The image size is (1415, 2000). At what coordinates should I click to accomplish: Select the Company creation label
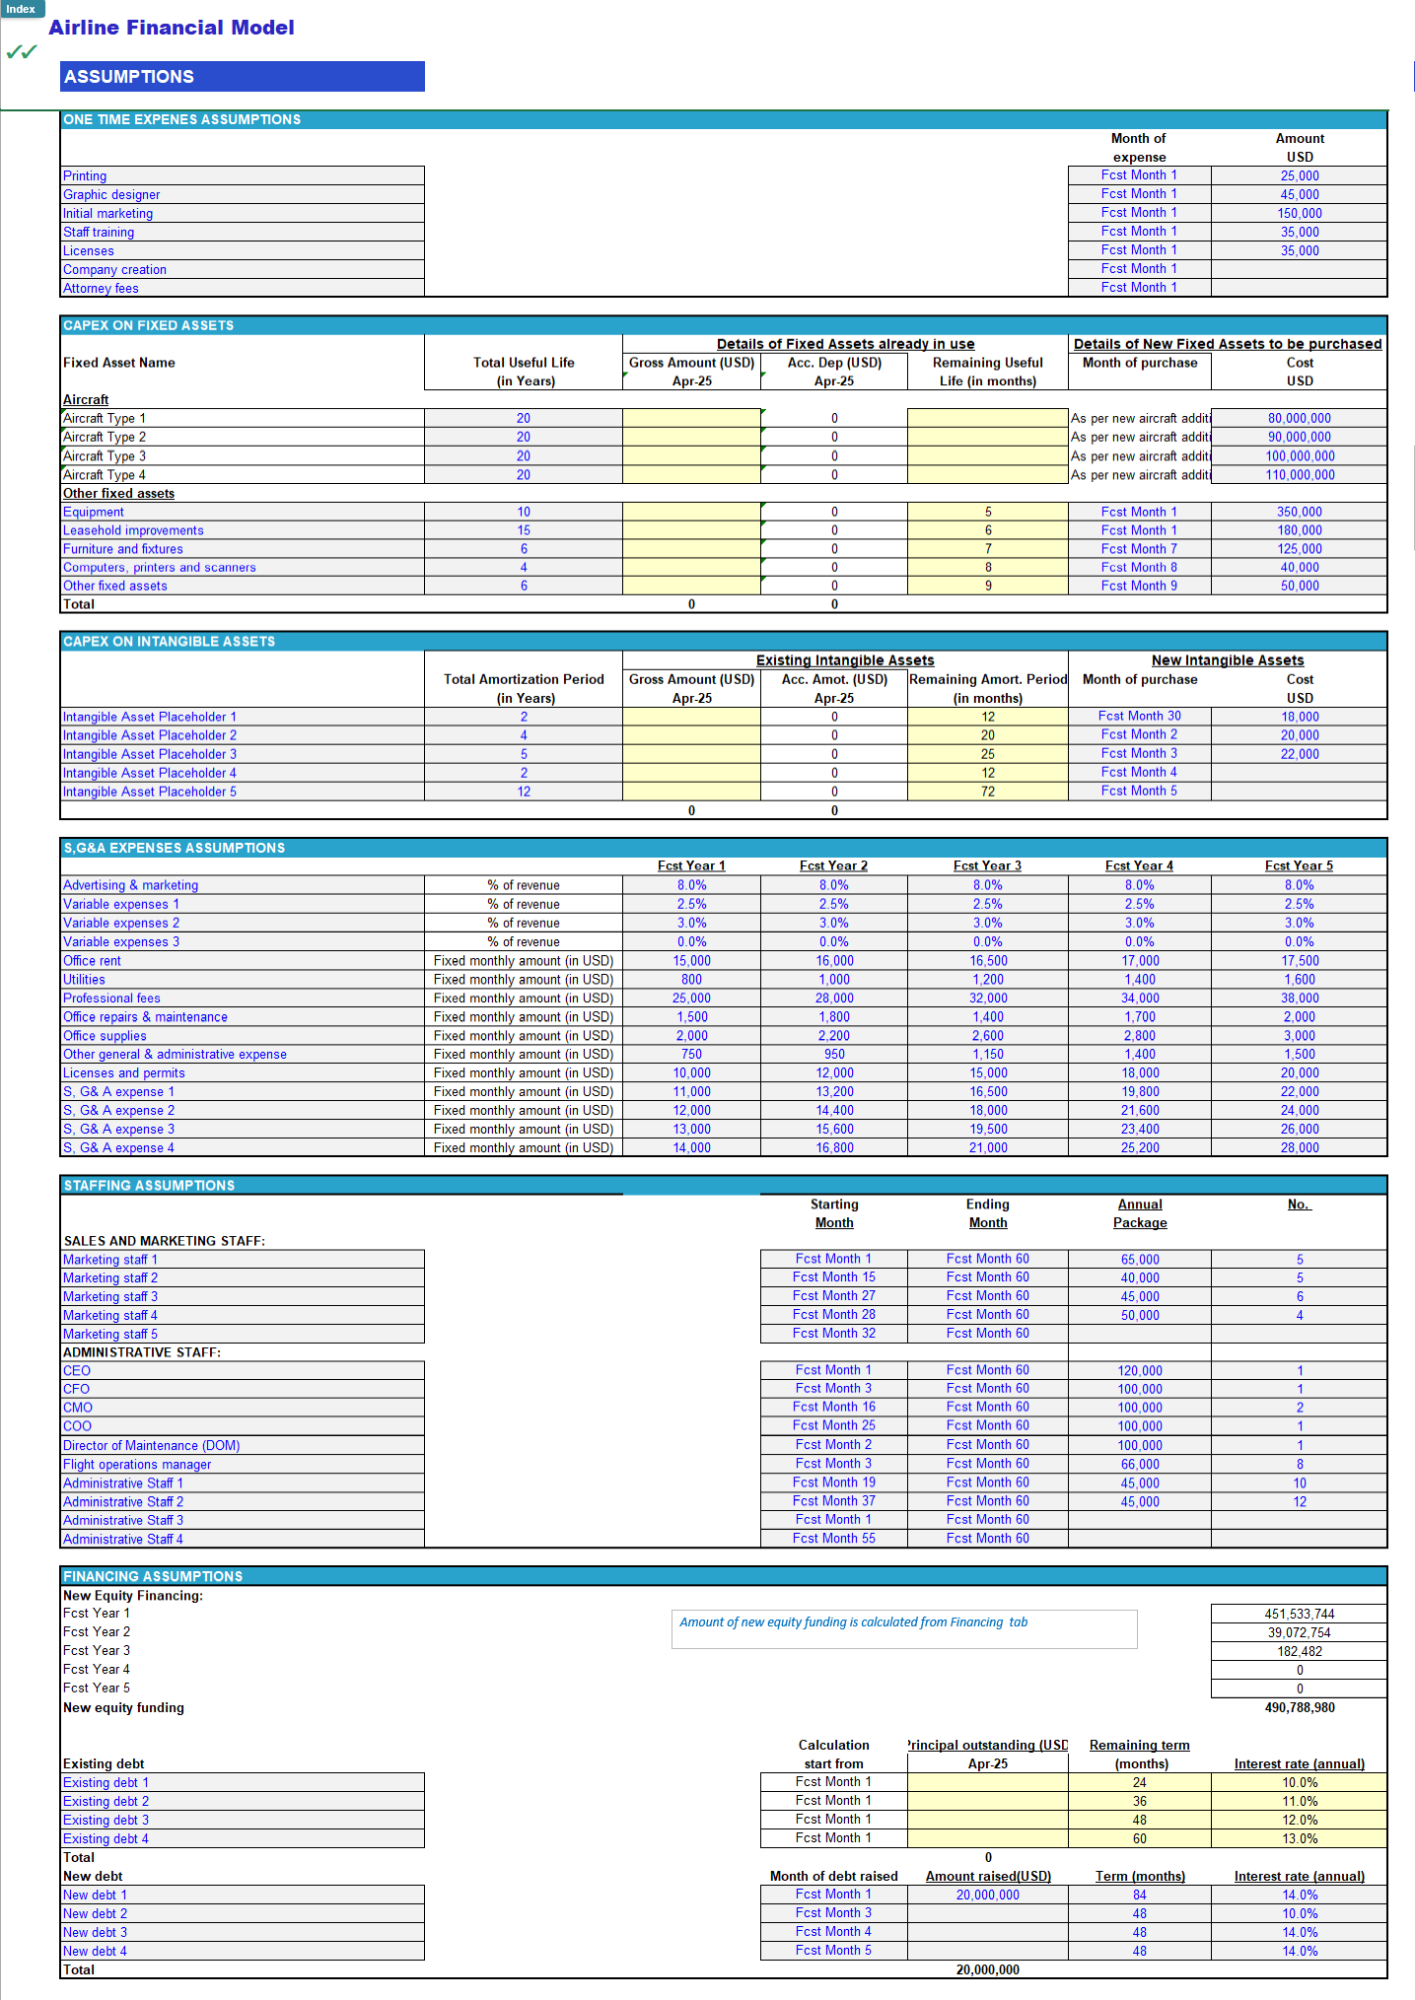243,270
